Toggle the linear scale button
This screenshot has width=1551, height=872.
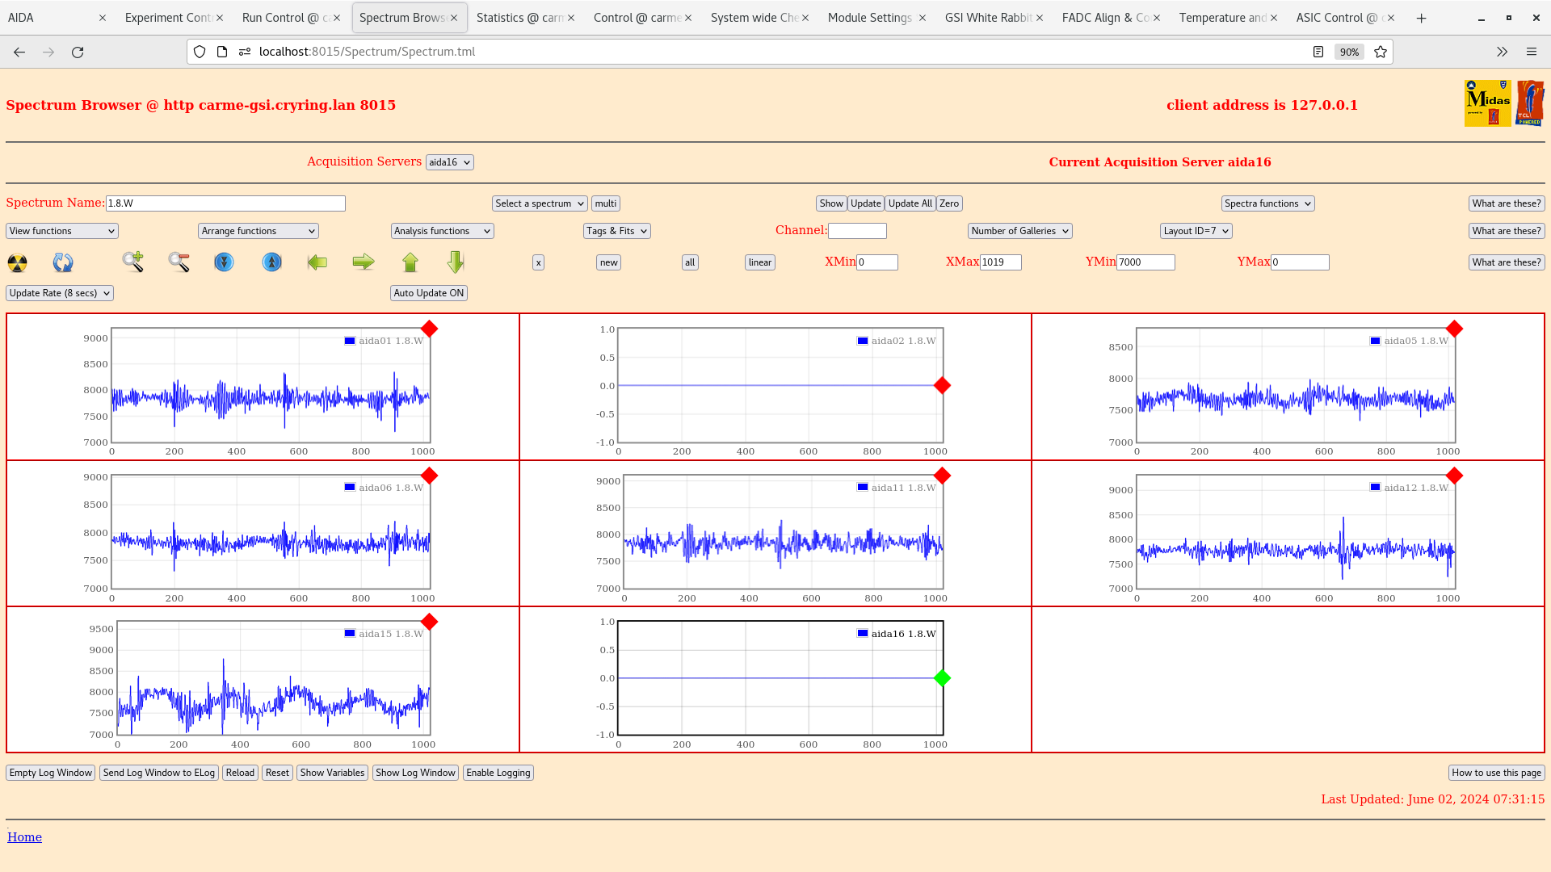759,262
